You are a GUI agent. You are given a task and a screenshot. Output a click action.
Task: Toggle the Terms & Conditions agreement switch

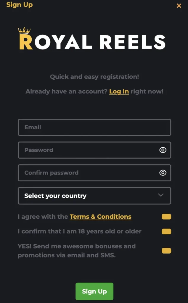coord(166,217)
